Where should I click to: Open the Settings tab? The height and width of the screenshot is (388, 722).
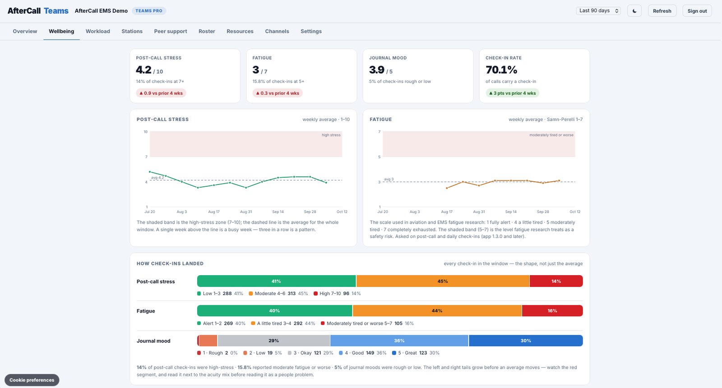pyautogui.click(x=311, y=31)
